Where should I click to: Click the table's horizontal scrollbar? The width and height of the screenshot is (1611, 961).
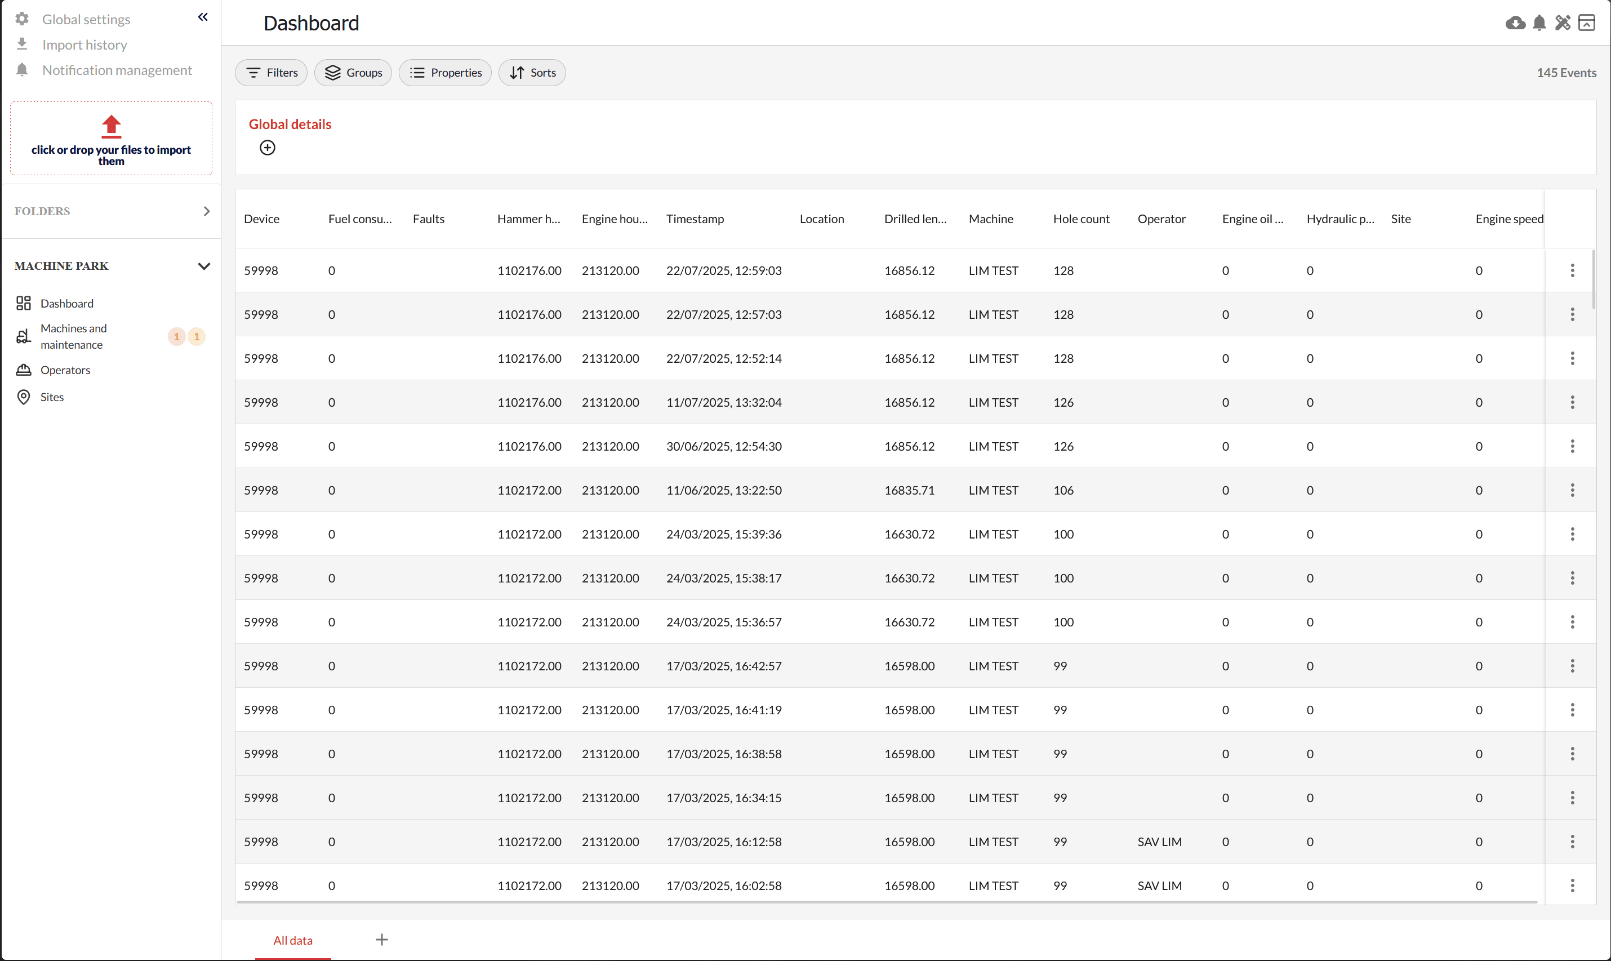point(886,901)
